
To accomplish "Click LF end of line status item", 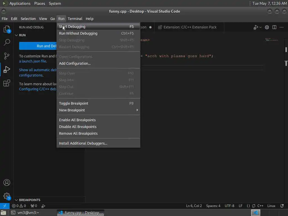I will (240, 206).
